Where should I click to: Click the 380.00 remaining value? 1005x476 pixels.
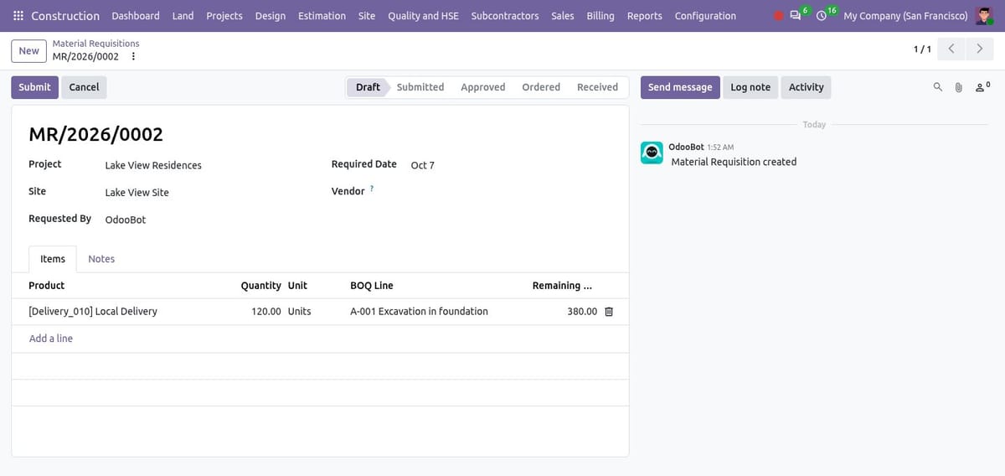pyautogui.click(x=582, y=312)
